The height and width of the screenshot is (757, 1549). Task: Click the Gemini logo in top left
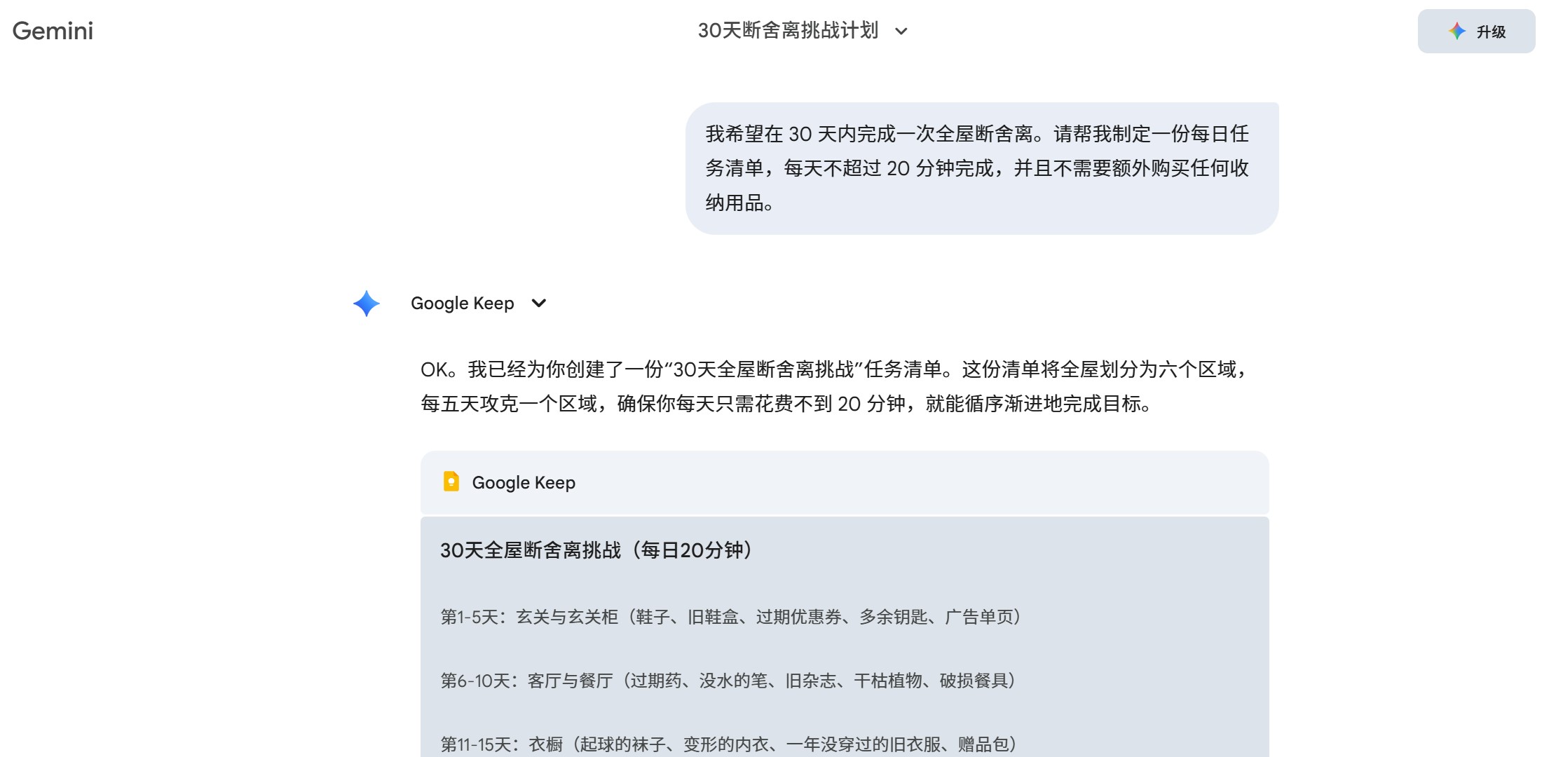pos(53,30)
